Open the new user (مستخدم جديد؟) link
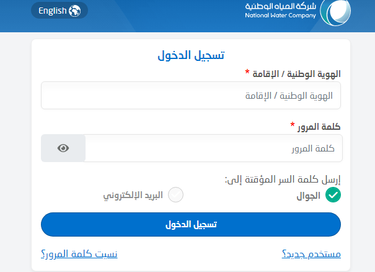Viewport: 375px width, 272px height. click(x=311, y=254)
